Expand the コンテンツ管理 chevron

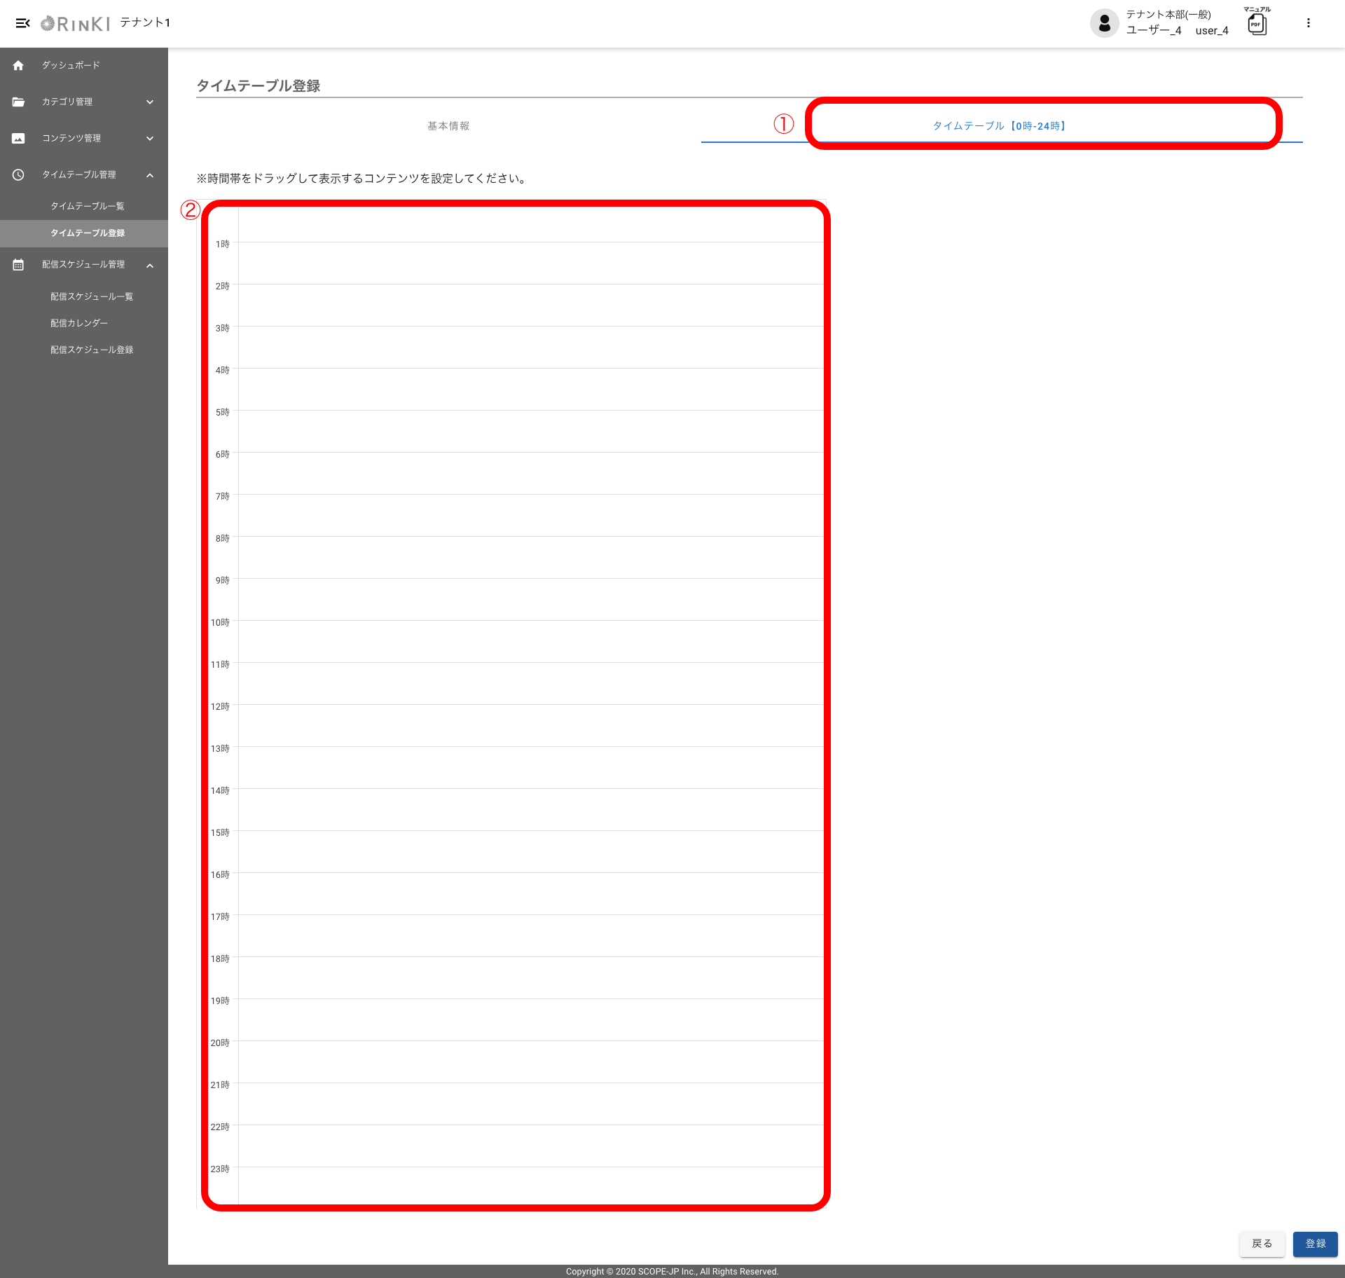150,138
